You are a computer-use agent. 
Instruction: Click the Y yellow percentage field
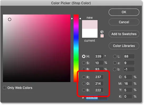128,90
